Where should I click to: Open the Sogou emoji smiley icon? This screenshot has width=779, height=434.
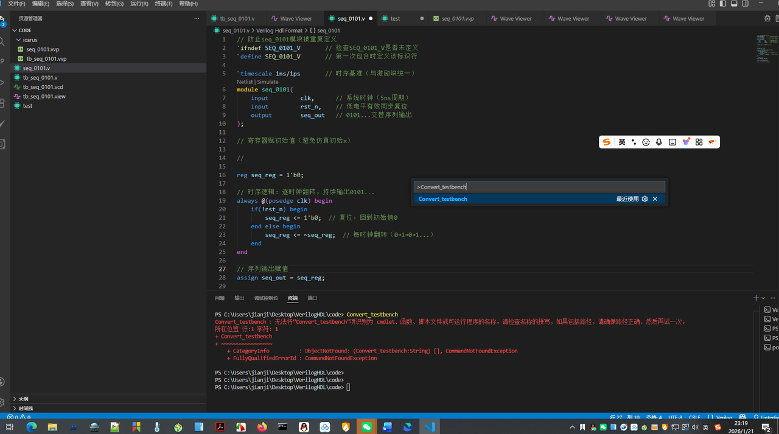pyautogui.click(x=646, y=142)
